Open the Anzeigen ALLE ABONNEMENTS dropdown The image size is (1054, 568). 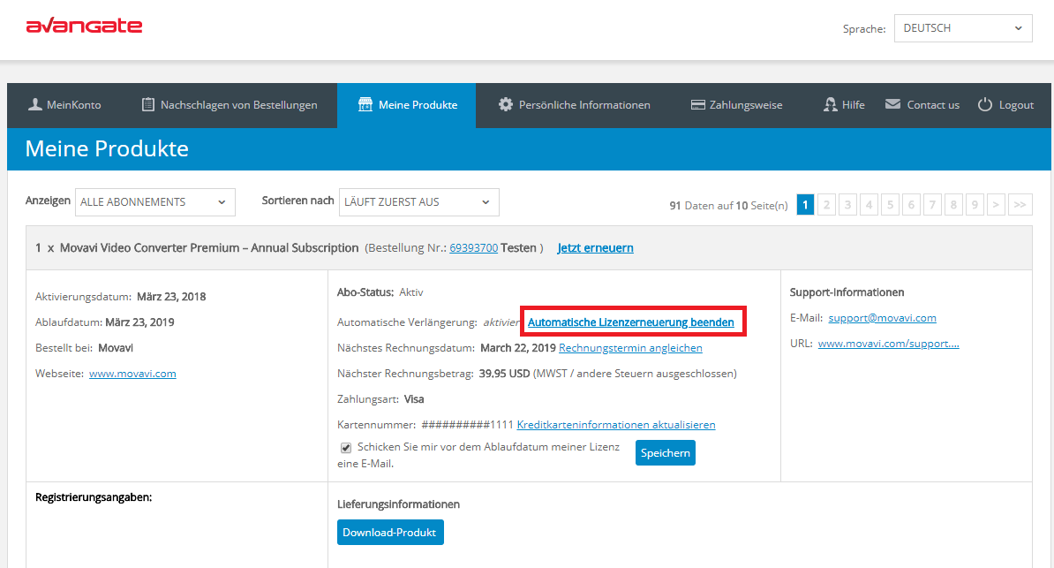click(x=155, y=202)
